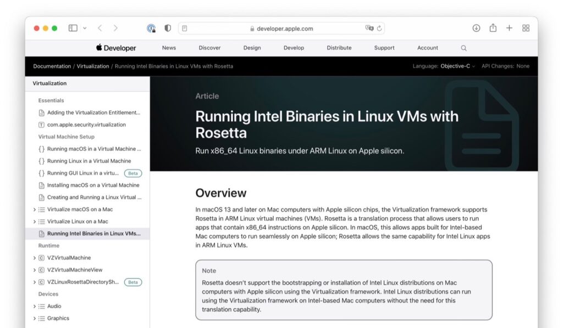This screenshot has width=563, height=328.
Task: Open the Safari share icon
Action: coord(492,27)
